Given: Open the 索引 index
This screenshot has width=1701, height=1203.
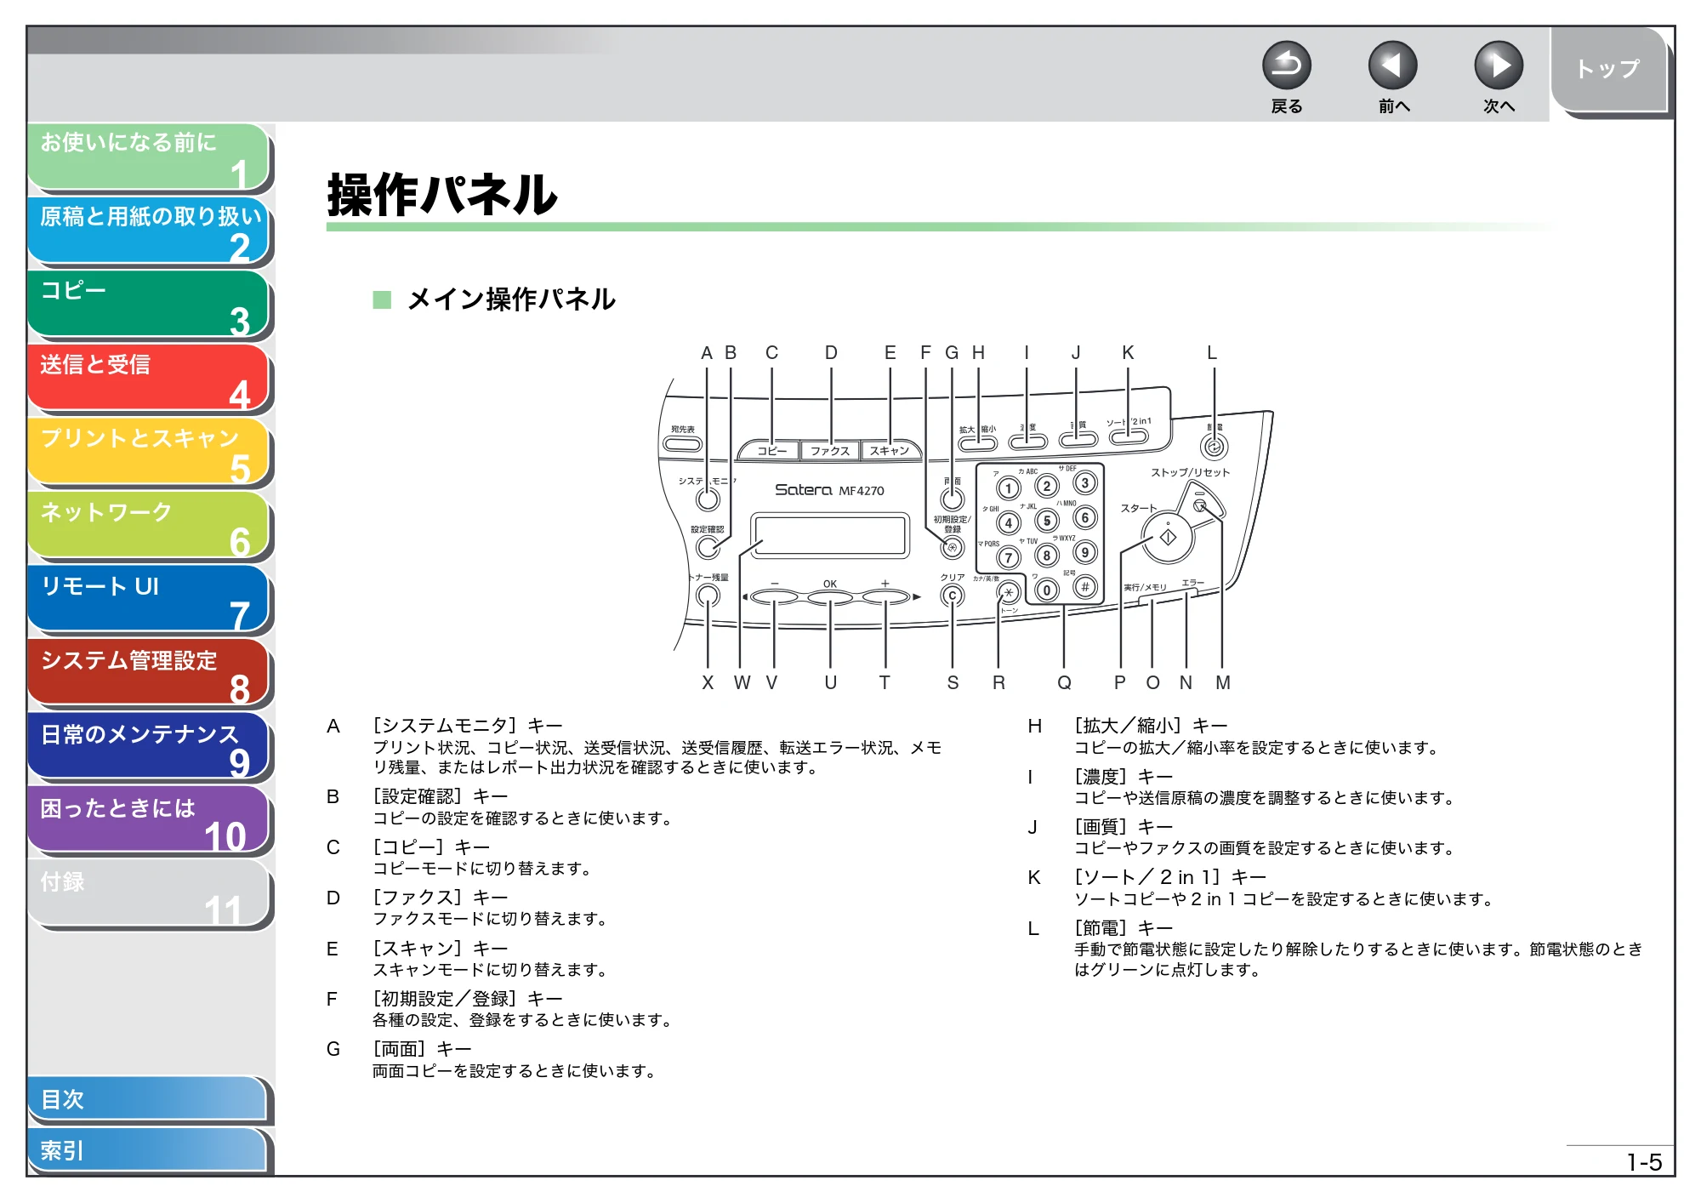Looking at the screenshot, I should coord(147,1150).
